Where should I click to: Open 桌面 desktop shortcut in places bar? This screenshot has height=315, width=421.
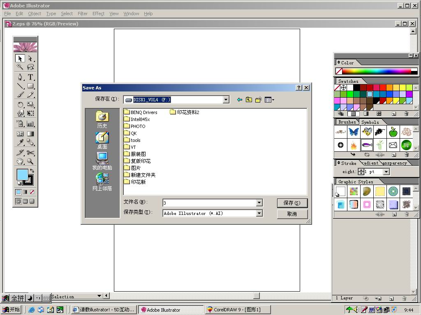tap(102, 141)
